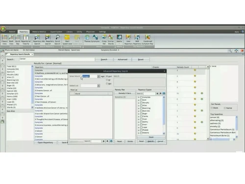
Task: Open the Materia Medica tab
Action: (x=39, y=32)
